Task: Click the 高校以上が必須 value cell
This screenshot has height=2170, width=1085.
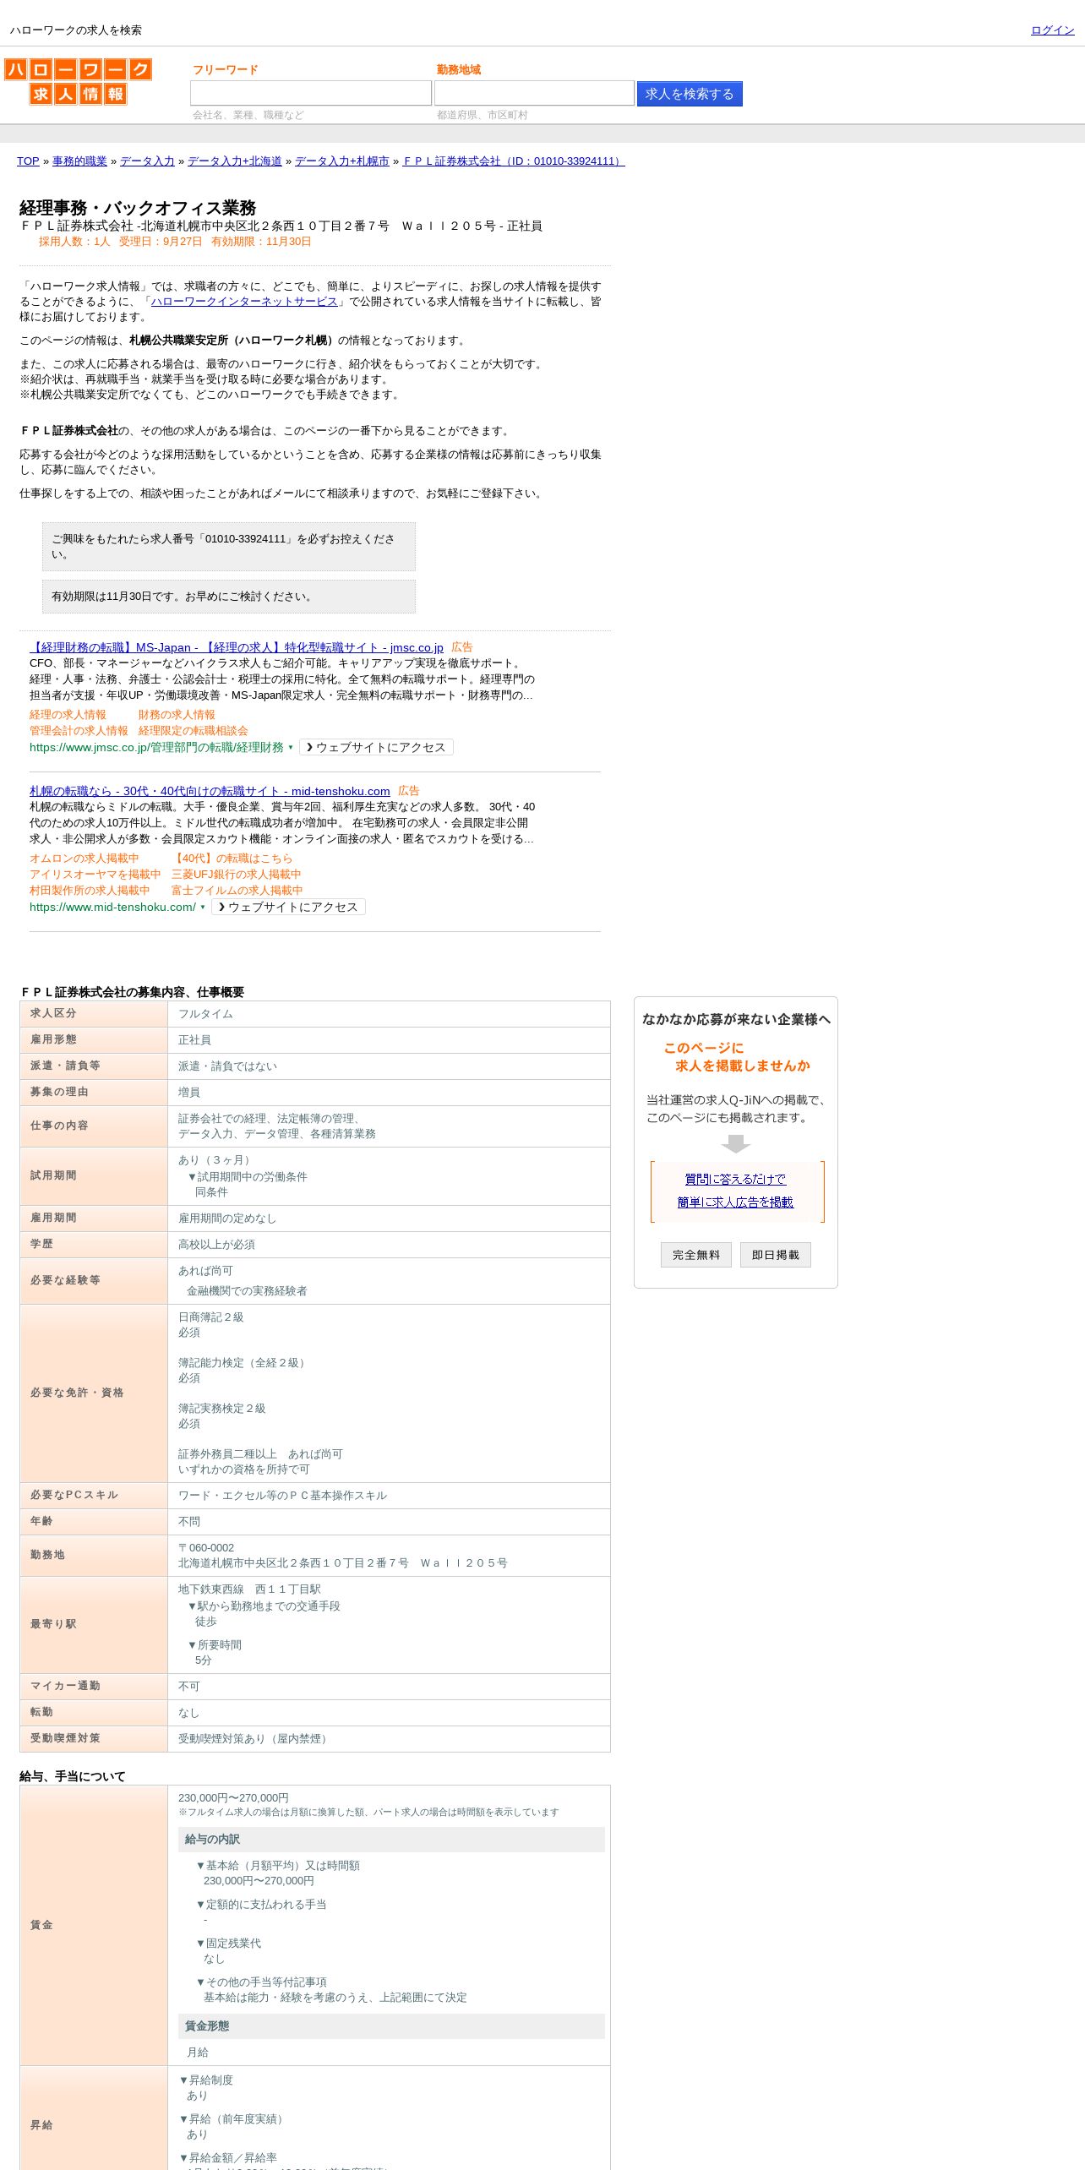Action: coord(389,1245)
